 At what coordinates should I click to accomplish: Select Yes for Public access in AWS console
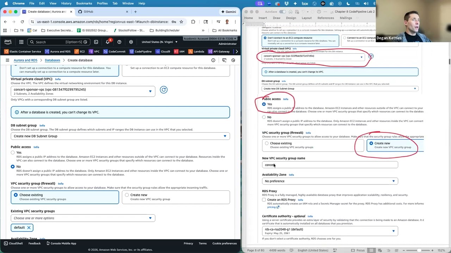(x=13, y=153)
